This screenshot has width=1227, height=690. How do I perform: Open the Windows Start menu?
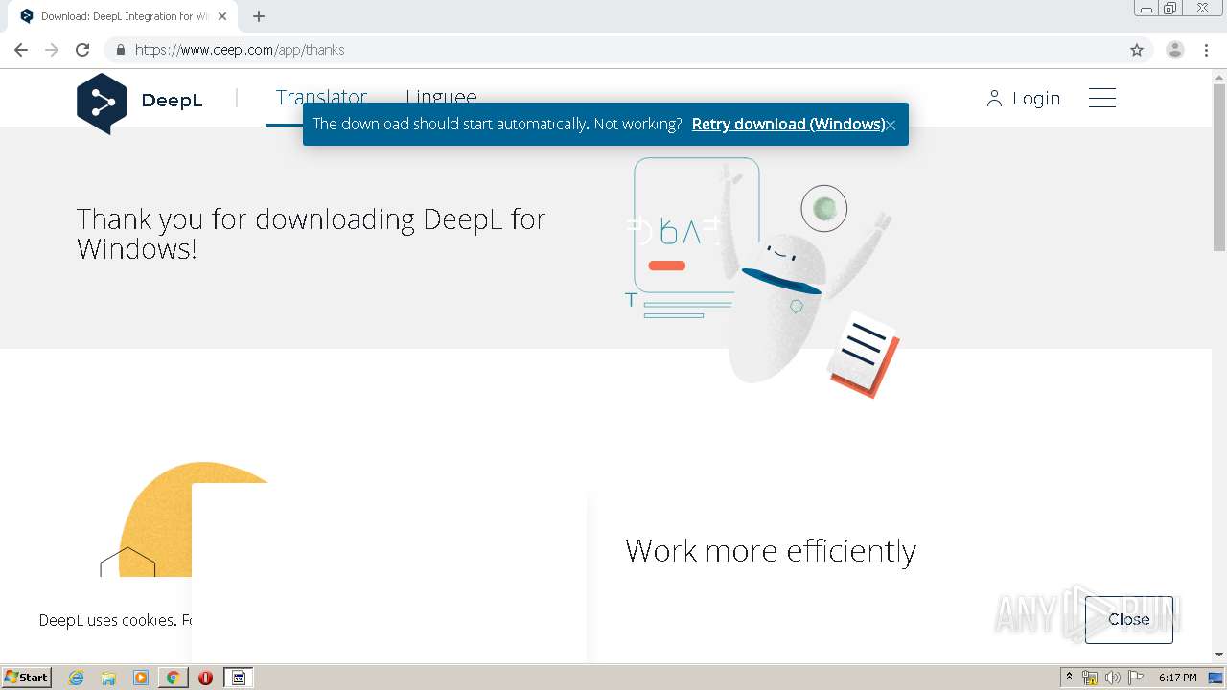(x=27, y=677)
